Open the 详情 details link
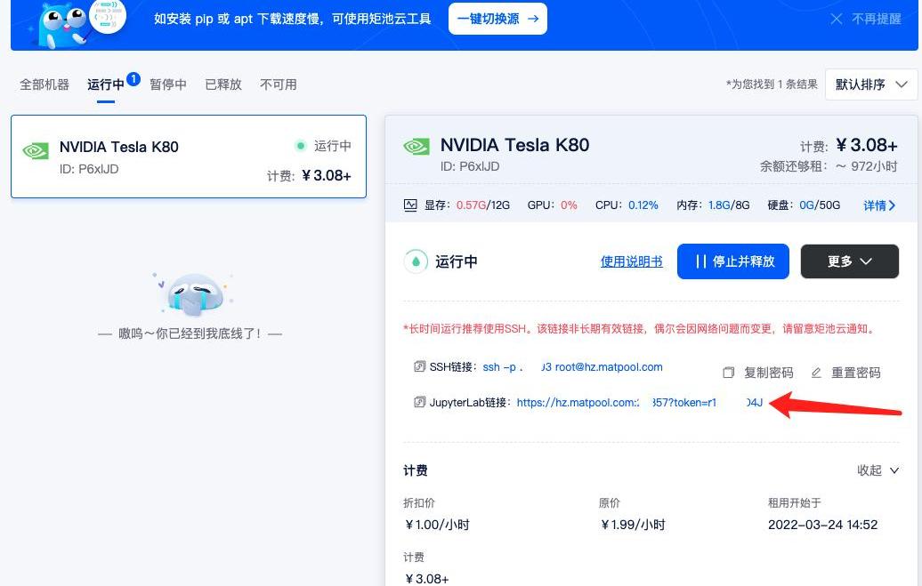The width and height of the screenshot is (922, 586). [x=879, y=205]
